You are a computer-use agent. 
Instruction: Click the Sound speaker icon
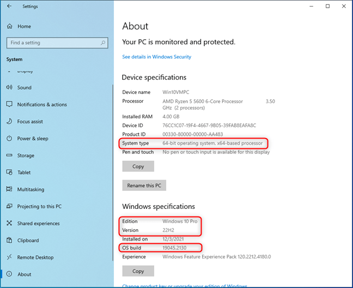[x=9, y=87]
